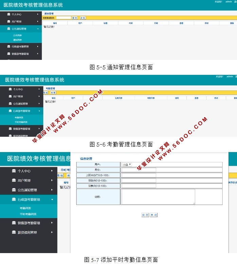Click the 通知管理 panel title tab
The height and width of the screenshot is (265, 237).
pyautogui.click(x=49, y=14)
